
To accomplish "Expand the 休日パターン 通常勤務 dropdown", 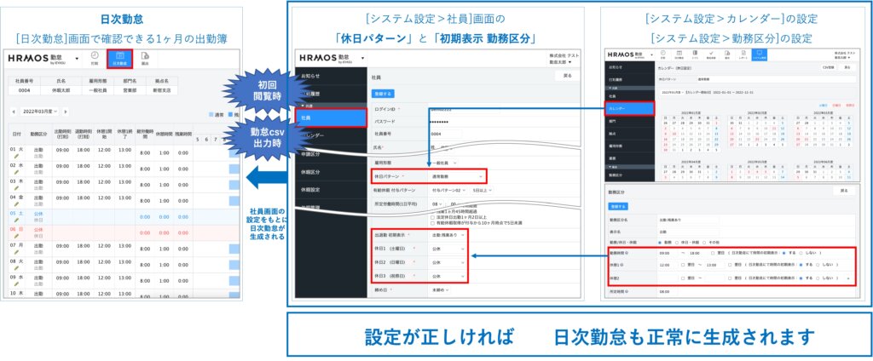I will (x=458, y=176).
